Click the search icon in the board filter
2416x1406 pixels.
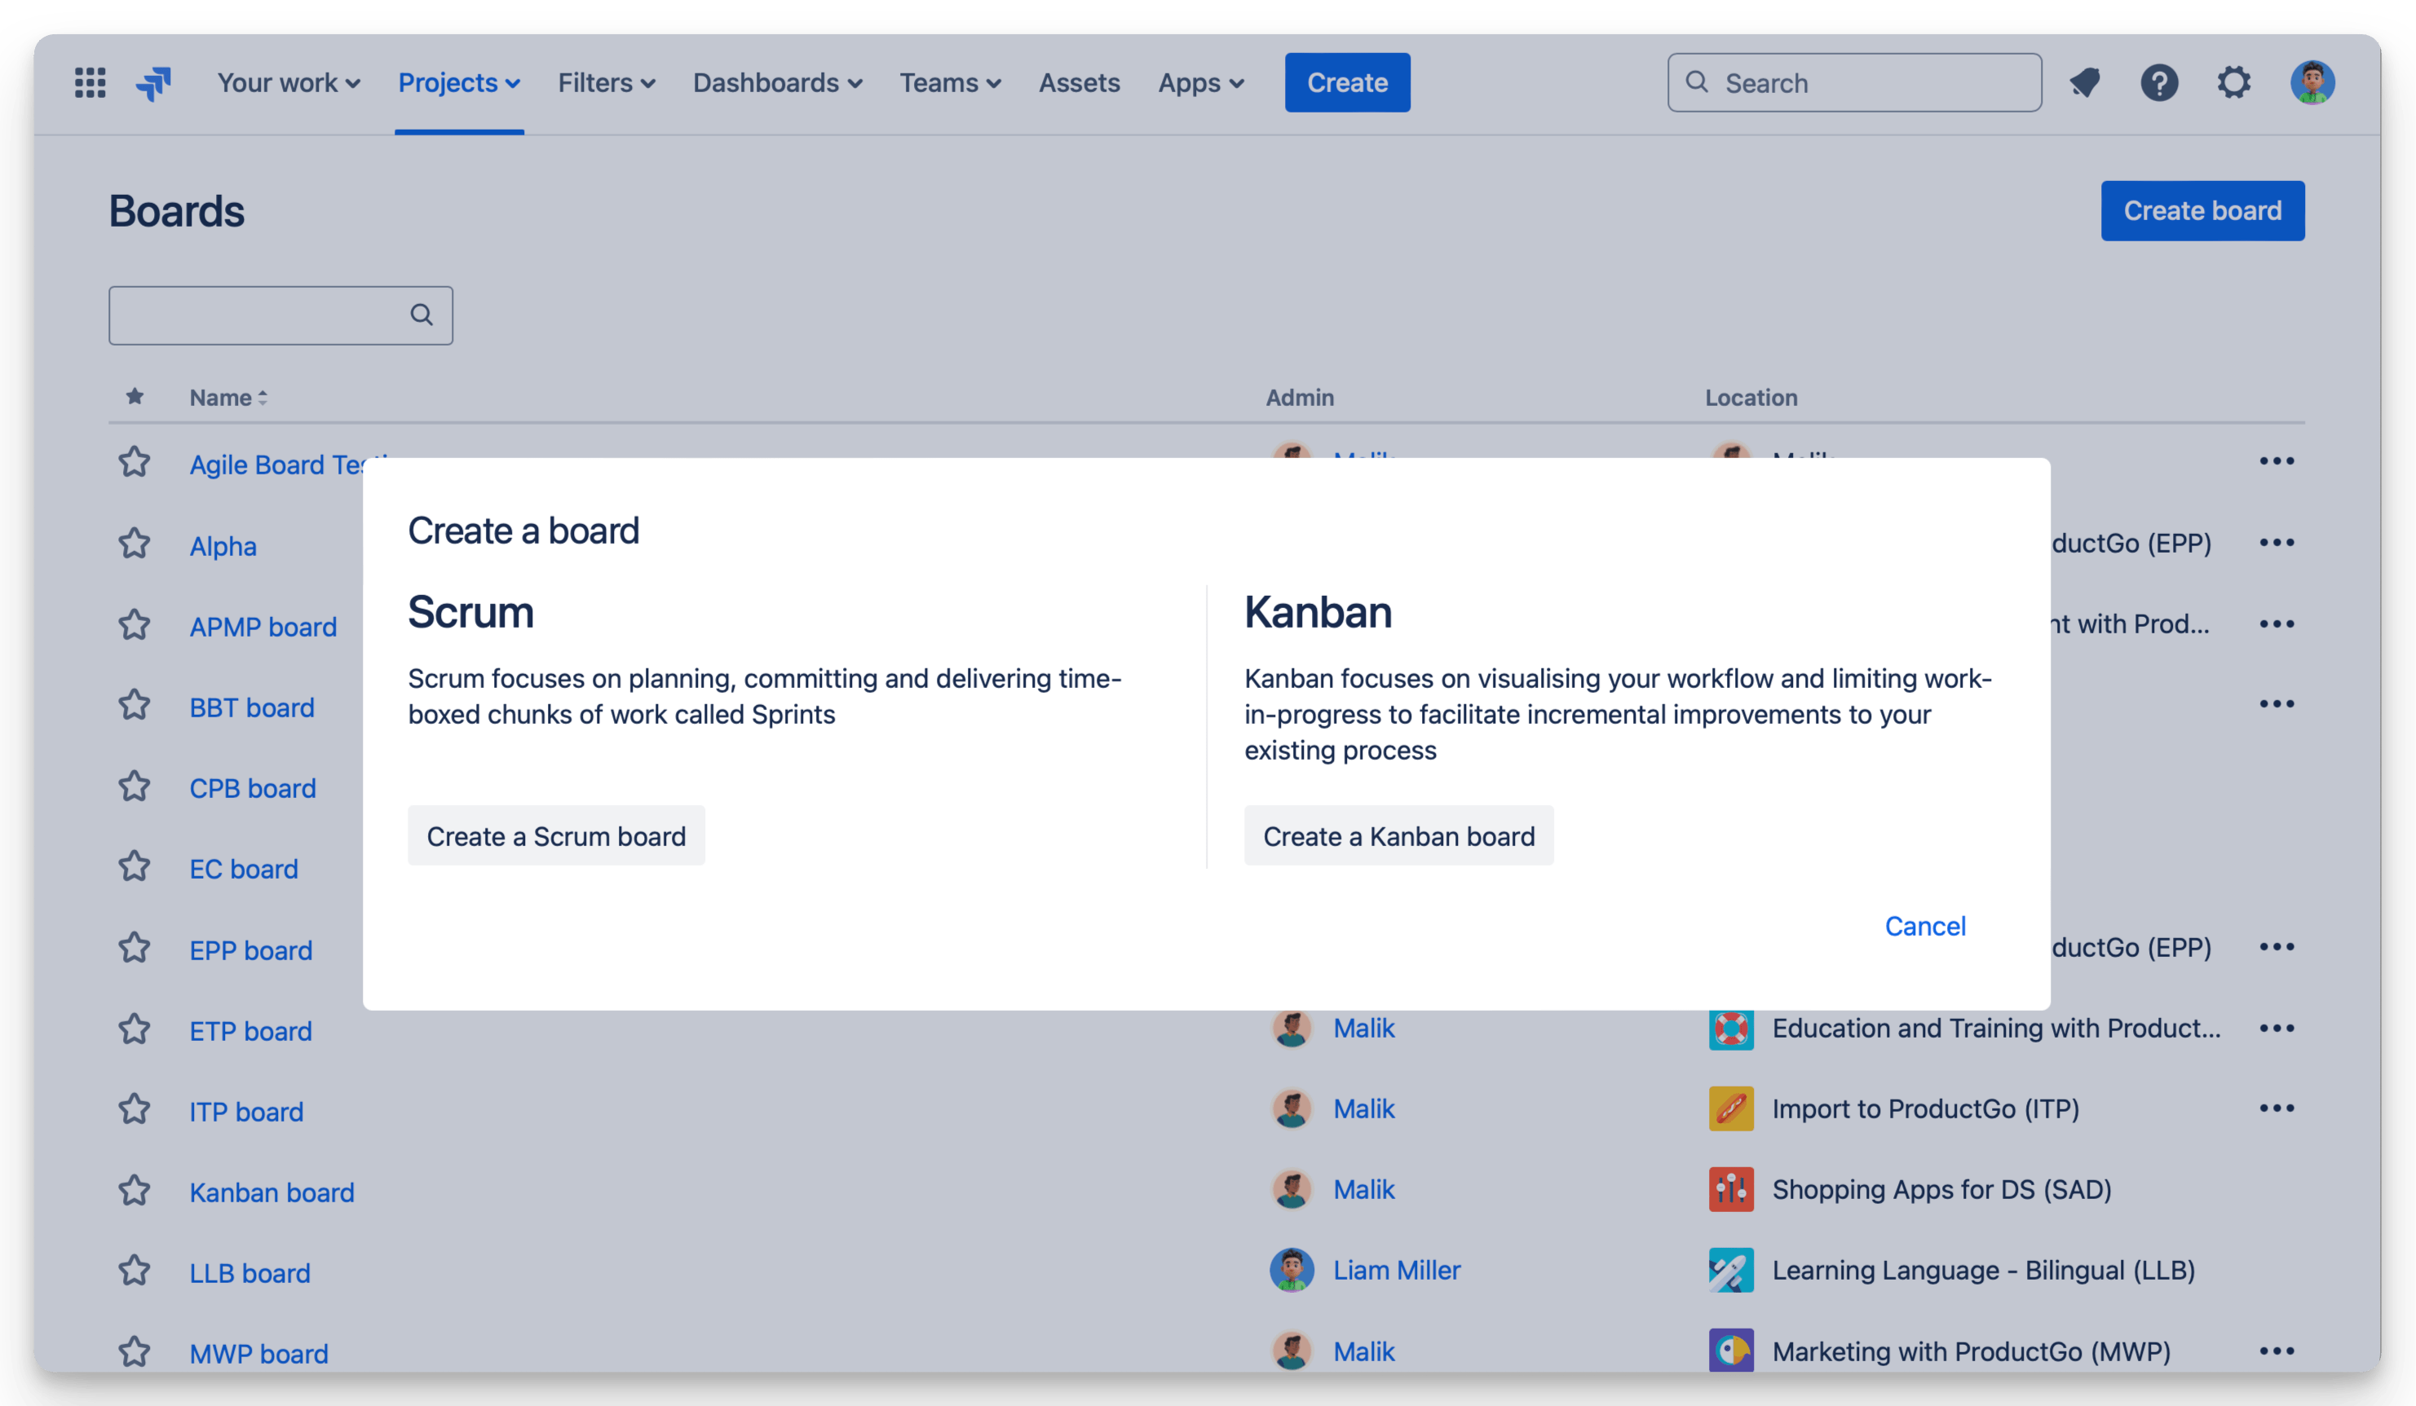point(422,315)
